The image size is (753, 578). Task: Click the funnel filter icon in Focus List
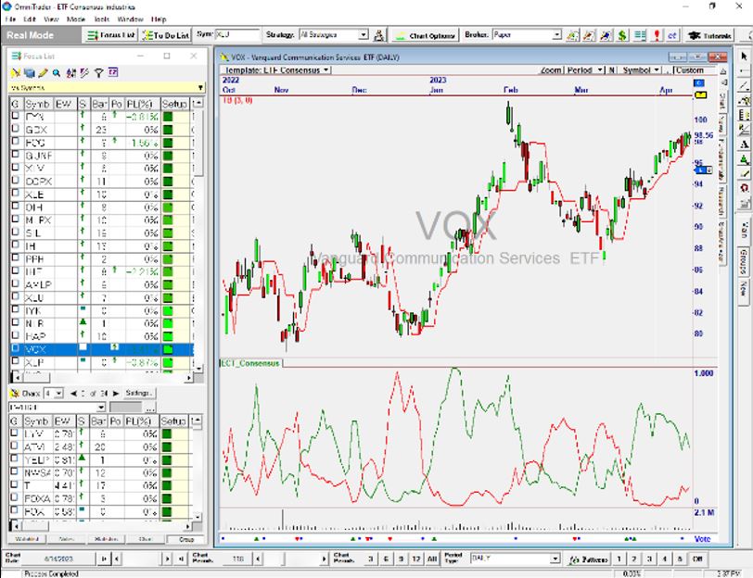[98, 73]
